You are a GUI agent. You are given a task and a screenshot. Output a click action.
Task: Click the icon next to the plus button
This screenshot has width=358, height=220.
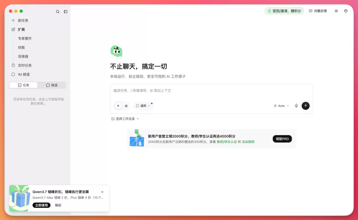[x=126, y=106]
